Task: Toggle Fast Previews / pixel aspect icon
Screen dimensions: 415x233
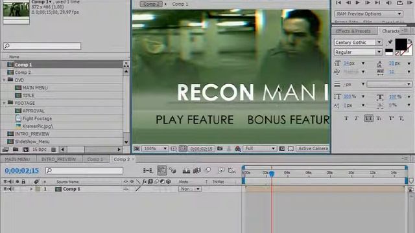Action: 282,149
